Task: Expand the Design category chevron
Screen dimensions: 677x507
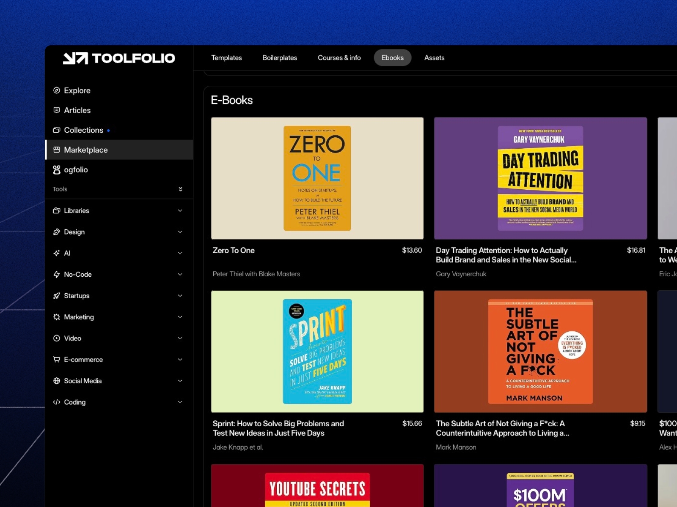Action: point(180,232)
